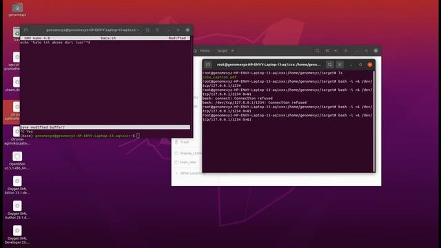
Task: Open hamburger menu in nano terminal titlebar
Action: (158, 30)
